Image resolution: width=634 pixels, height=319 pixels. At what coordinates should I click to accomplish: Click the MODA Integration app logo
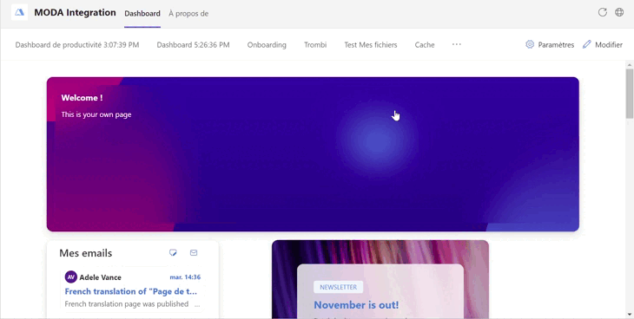pos(19,12)
